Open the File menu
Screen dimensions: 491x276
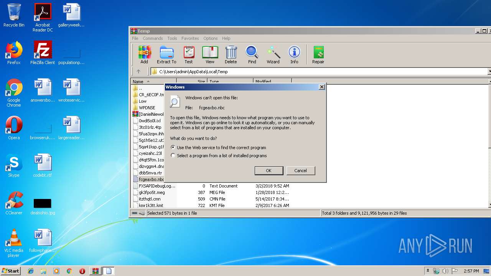(x=135, y=38)
